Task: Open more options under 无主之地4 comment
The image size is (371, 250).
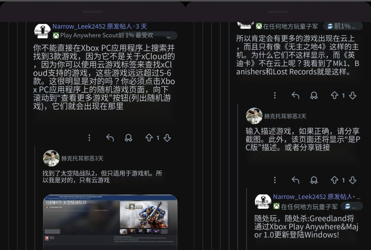Action: 275,95
